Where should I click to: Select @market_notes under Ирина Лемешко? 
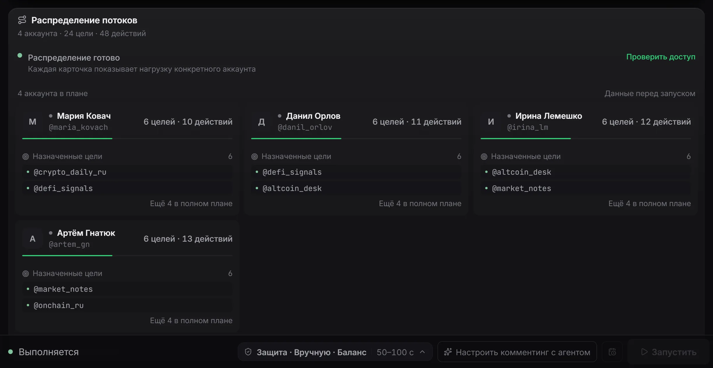(x=586, y=188)
